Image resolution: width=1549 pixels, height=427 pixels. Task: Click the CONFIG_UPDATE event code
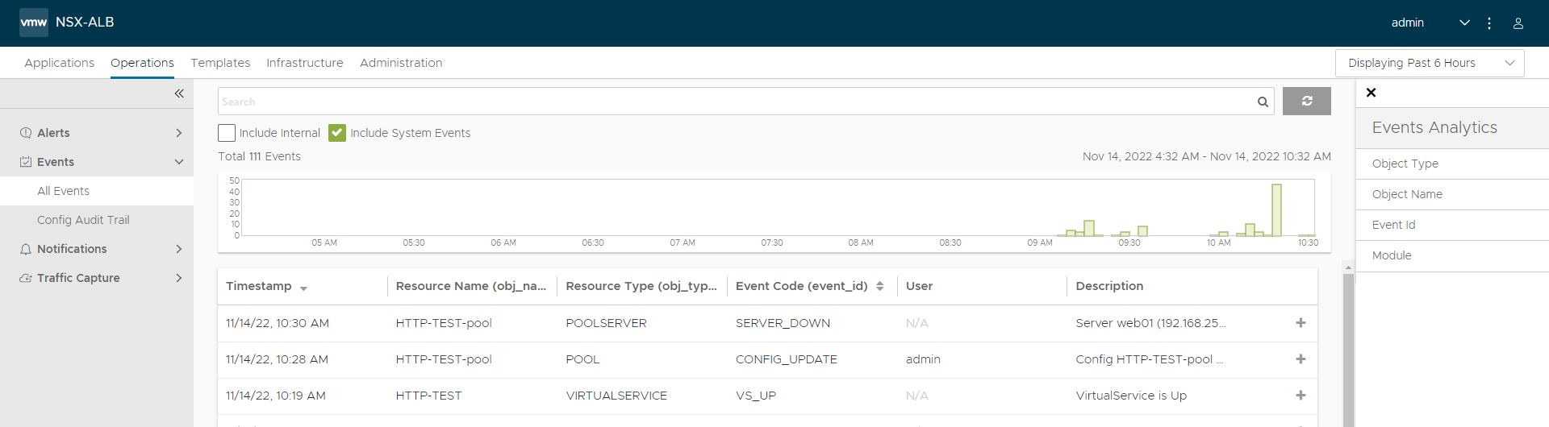787,359
